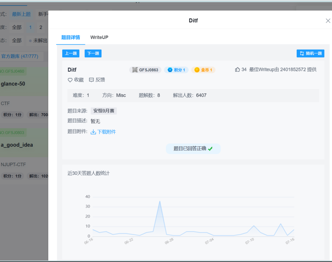Click the 安恒9月赛 source tag
Screen dimensions: 332x262
click(x=104, y=111)
